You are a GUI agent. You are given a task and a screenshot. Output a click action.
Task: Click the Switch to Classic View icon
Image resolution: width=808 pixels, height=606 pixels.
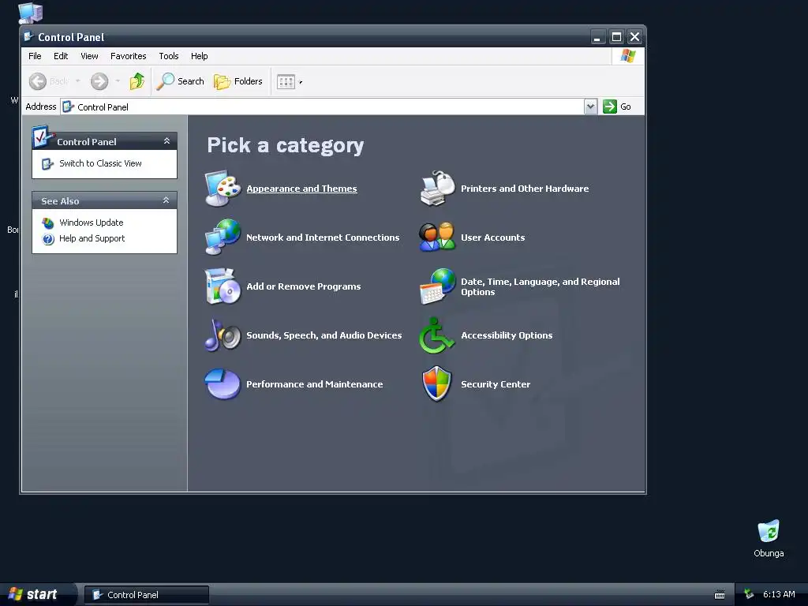pos(47,164)
